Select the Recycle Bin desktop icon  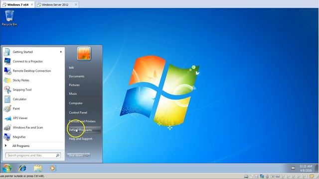[9, 18]
